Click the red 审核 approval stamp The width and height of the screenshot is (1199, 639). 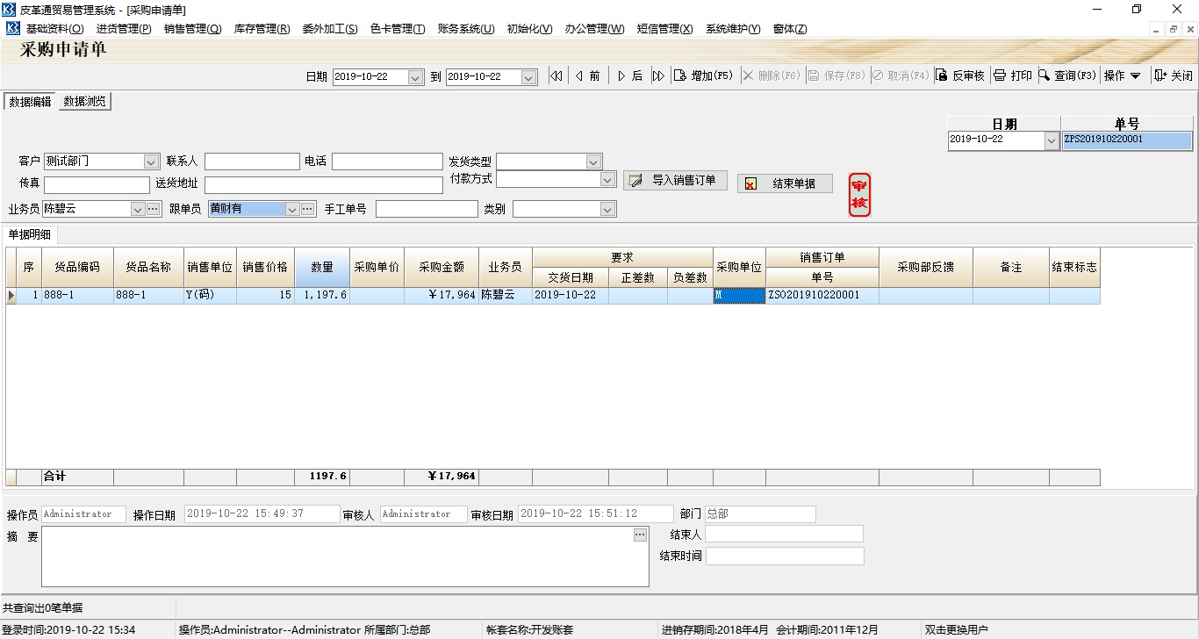[859, 193]
